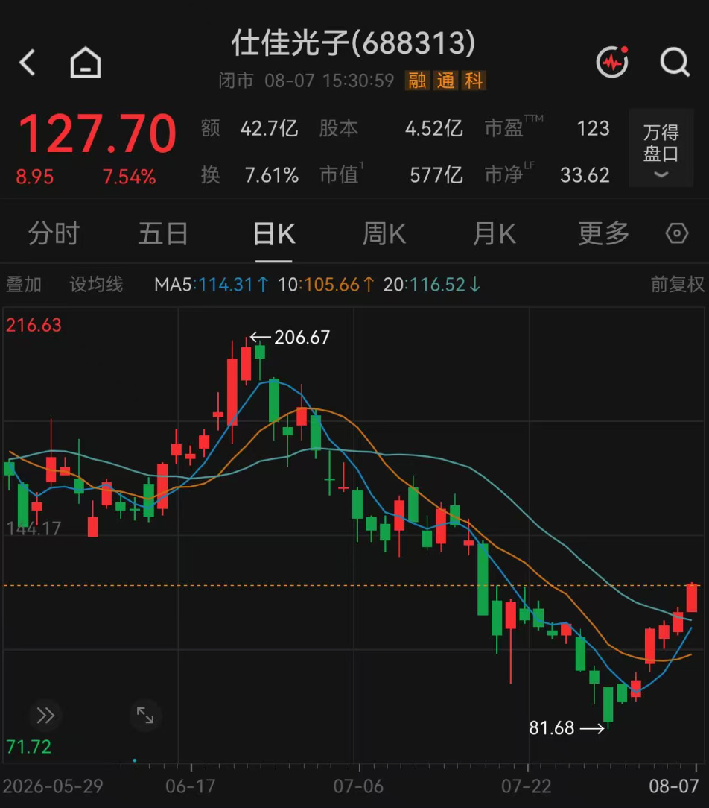Tap the back arrow icon

click(x=28, y=63)
